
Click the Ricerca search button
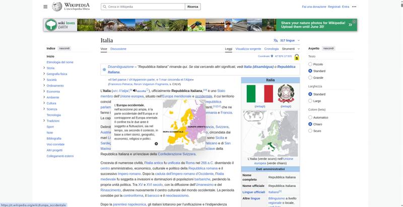193,7
